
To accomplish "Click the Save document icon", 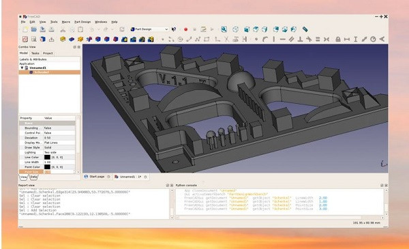I will click(x=42, y=29).
